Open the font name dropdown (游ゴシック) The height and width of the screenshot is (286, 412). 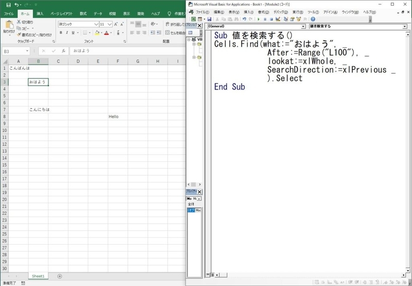point(96,24)
